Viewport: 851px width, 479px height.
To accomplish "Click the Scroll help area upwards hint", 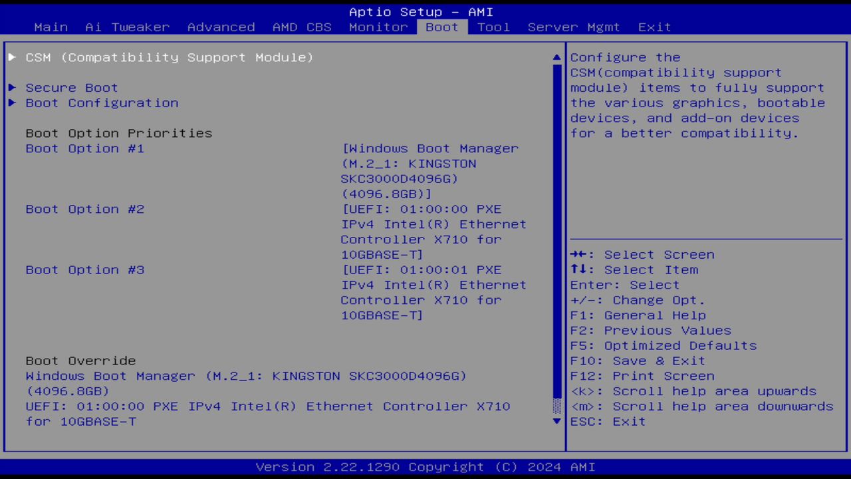I will [693, 391].
